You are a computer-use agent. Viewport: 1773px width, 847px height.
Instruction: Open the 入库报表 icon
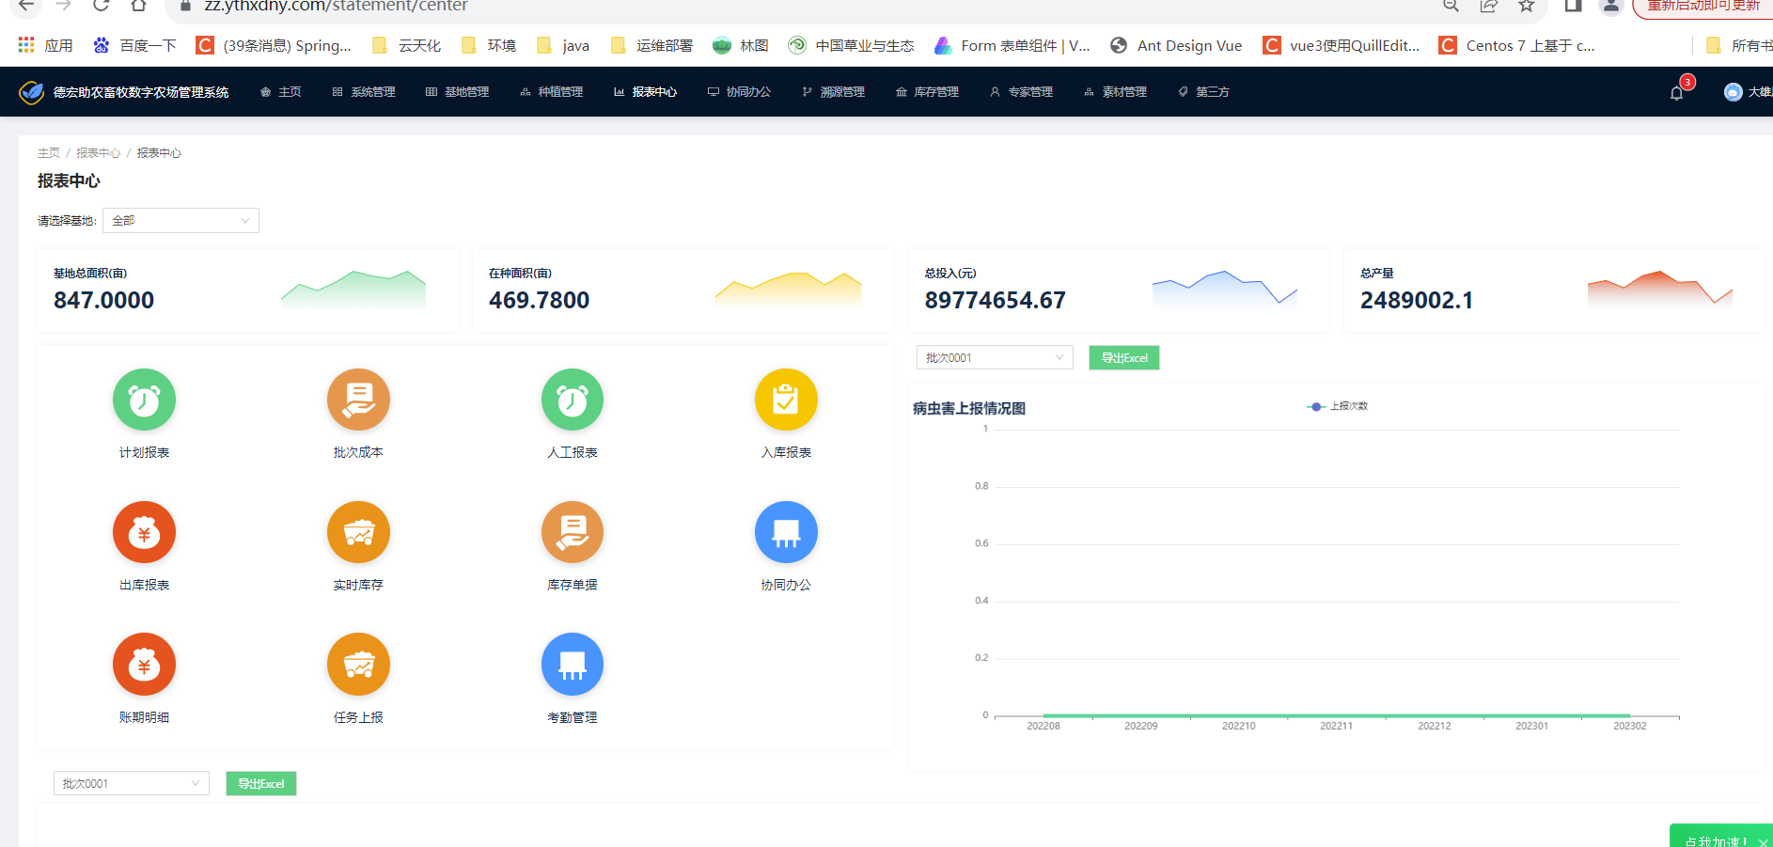(x=786, y=400)
